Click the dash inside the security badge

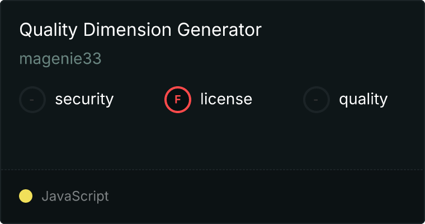coord(32,100)
